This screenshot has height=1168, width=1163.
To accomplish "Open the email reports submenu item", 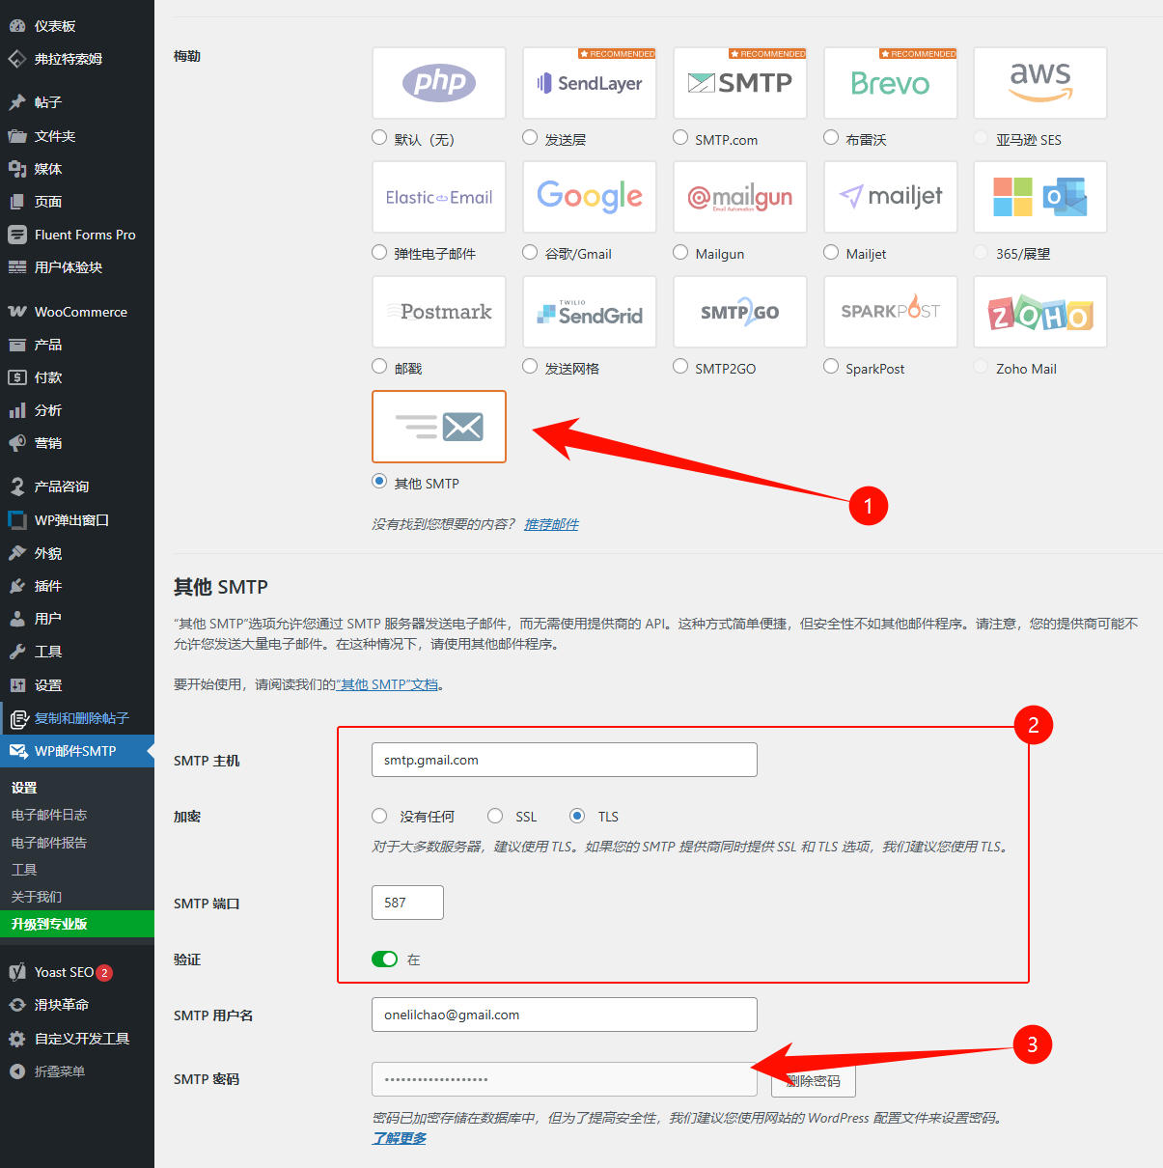I will 49,843.
